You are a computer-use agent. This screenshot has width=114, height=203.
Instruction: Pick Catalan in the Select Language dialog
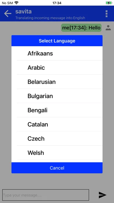pos(57,125)
